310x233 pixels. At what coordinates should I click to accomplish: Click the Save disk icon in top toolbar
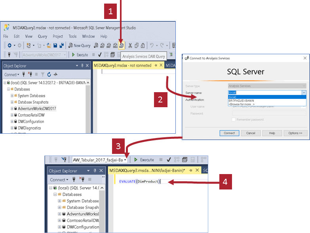coord(55,45)
